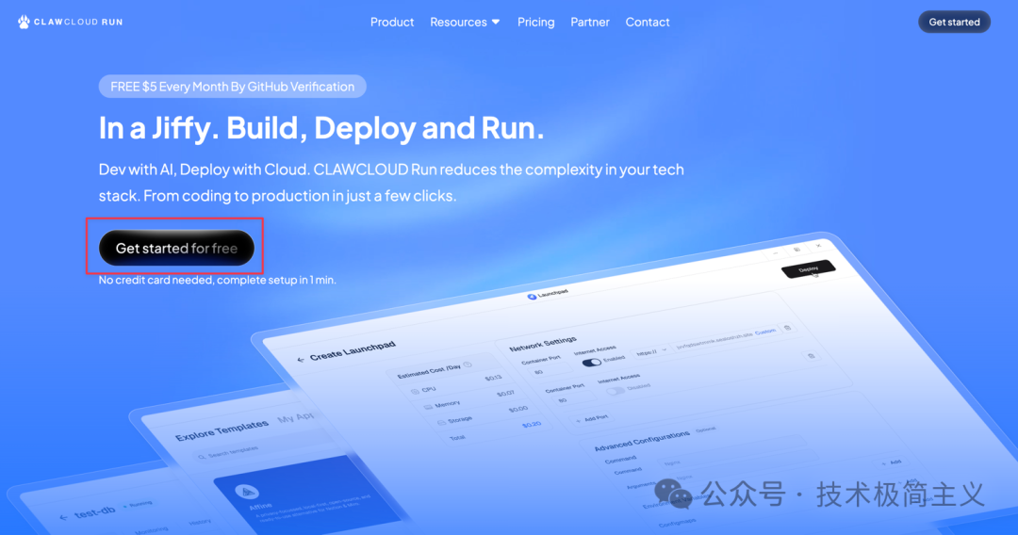Open the Affine template card
1018x535 pixels.
[x=305, y=496]
